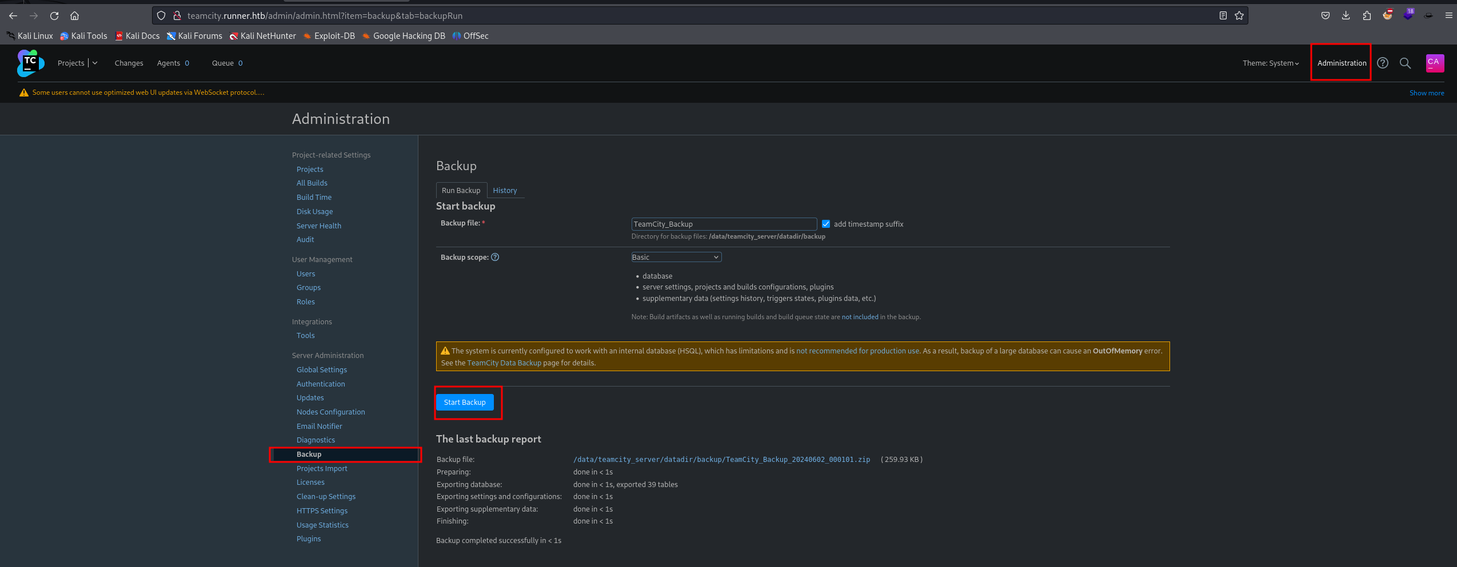
Task: Open Global Settings in sidebar
Action: point(322,370)
